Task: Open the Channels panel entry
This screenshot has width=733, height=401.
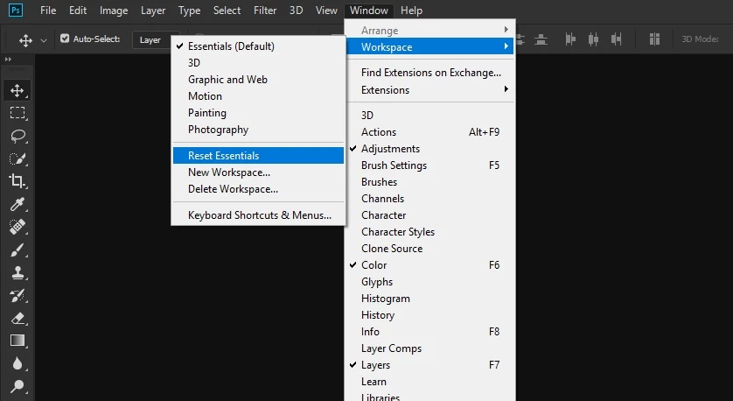Action: coord(429,199)
